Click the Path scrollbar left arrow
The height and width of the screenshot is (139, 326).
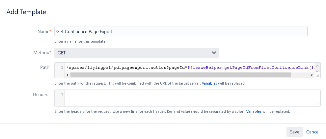pos(68,75)
